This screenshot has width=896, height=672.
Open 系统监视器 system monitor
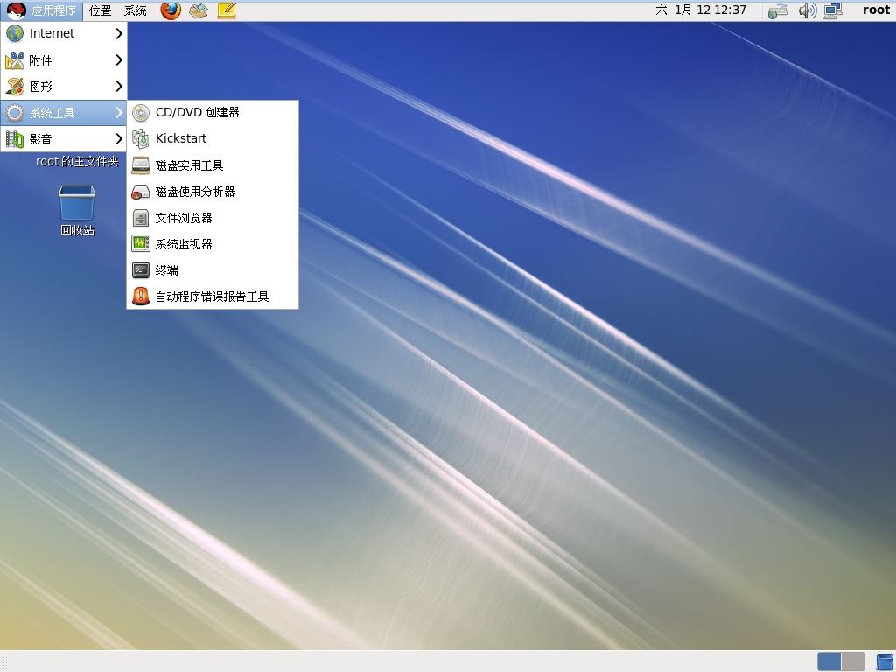(213, 244)
